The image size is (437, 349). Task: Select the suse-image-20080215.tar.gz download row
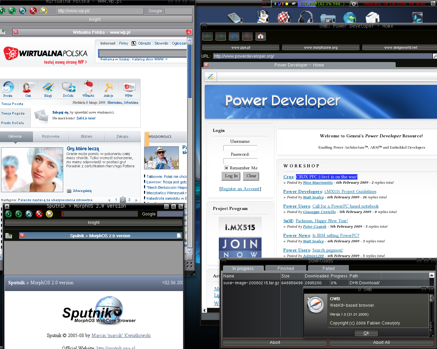coord(325,283)
